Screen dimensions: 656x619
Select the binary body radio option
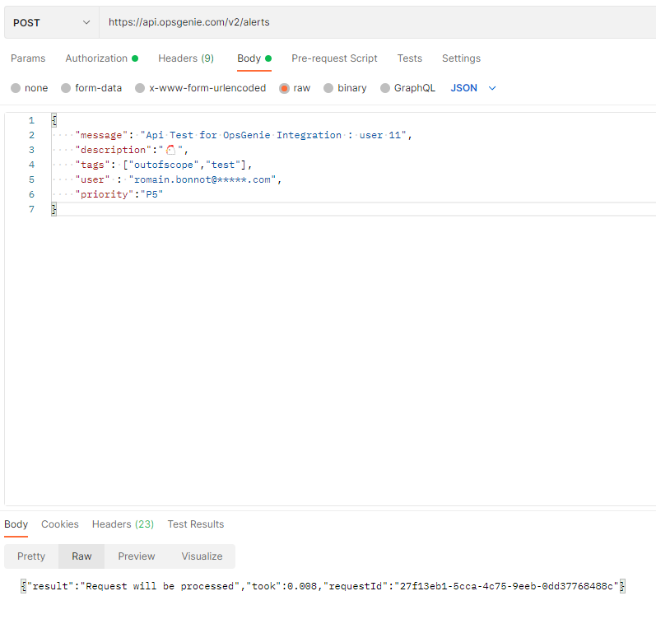click(x=328, y=88)
